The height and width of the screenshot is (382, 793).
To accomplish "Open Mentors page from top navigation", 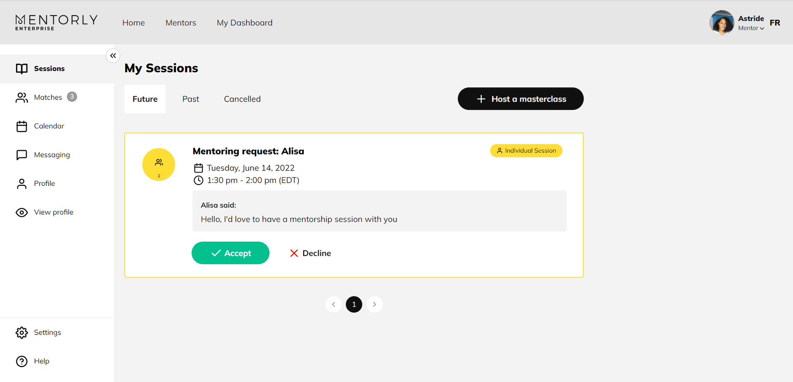I will click(180, 23).
